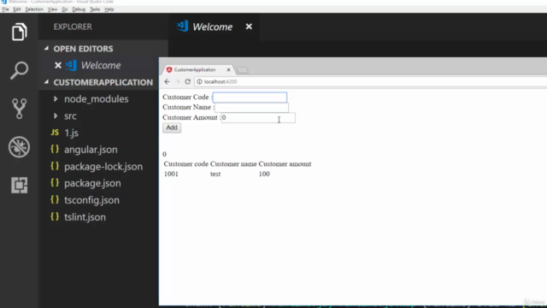Select Welcome item in Open Editors list
The image size is (547, 308).
(101, 65)
